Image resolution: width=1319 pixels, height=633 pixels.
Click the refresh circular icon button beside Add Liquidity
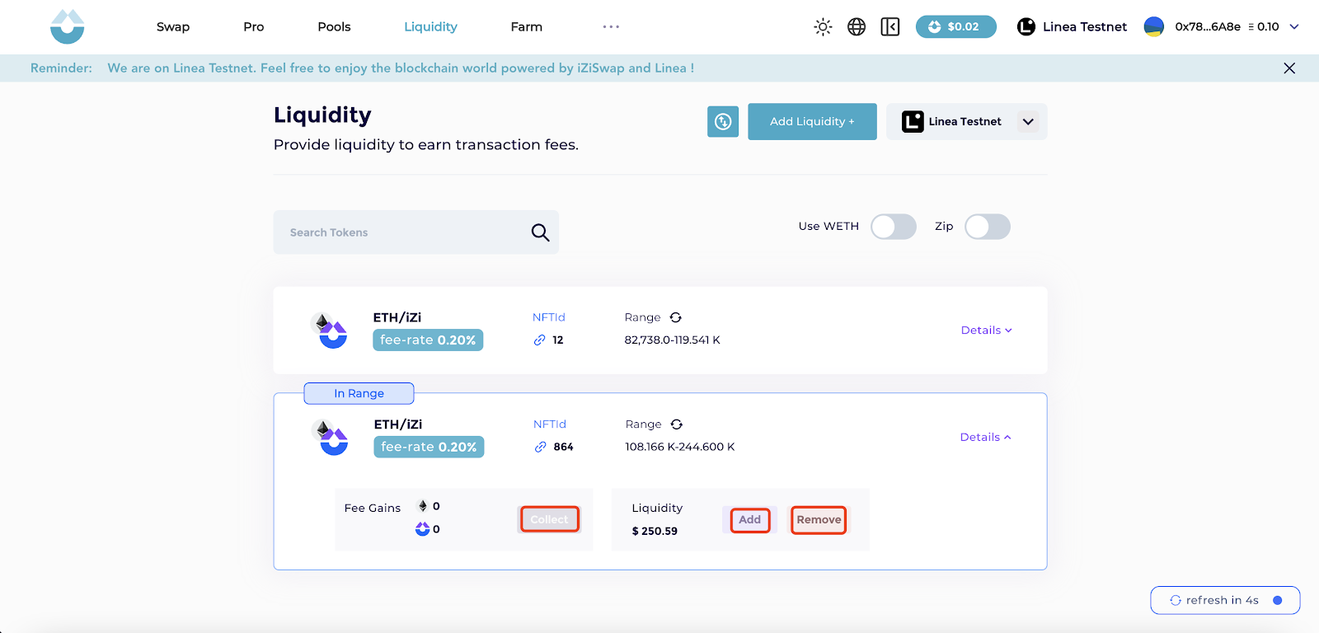point(723,122)
